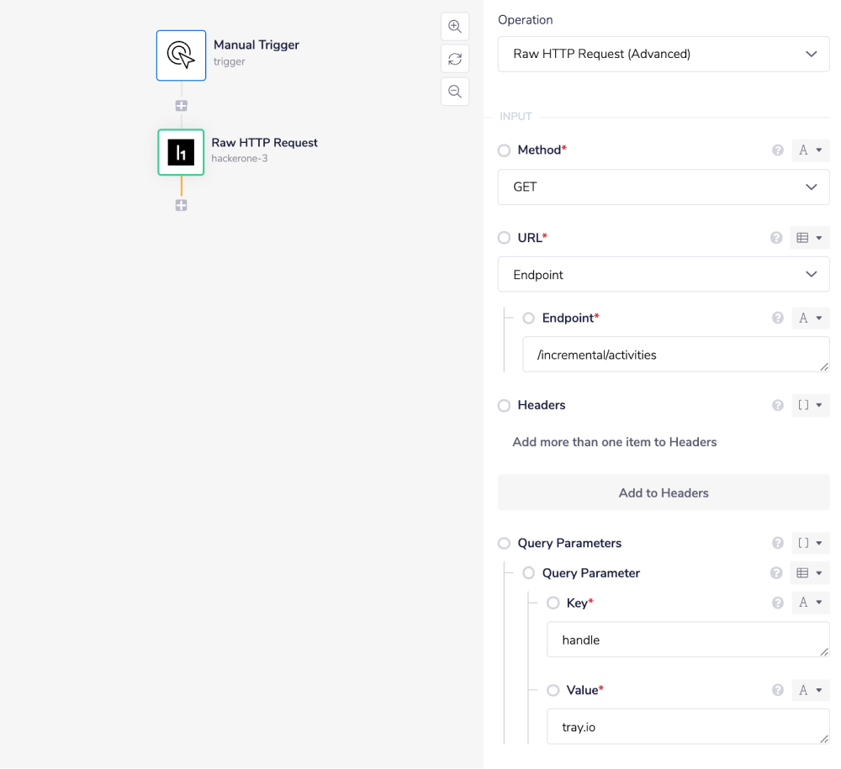Open the Operation dropdown
Screen dimensions: 841x769
[664, 54]
